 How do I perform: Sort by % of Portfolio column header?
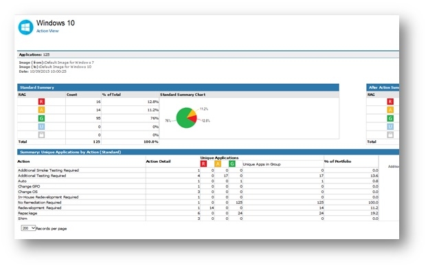[x=337, y=161]
